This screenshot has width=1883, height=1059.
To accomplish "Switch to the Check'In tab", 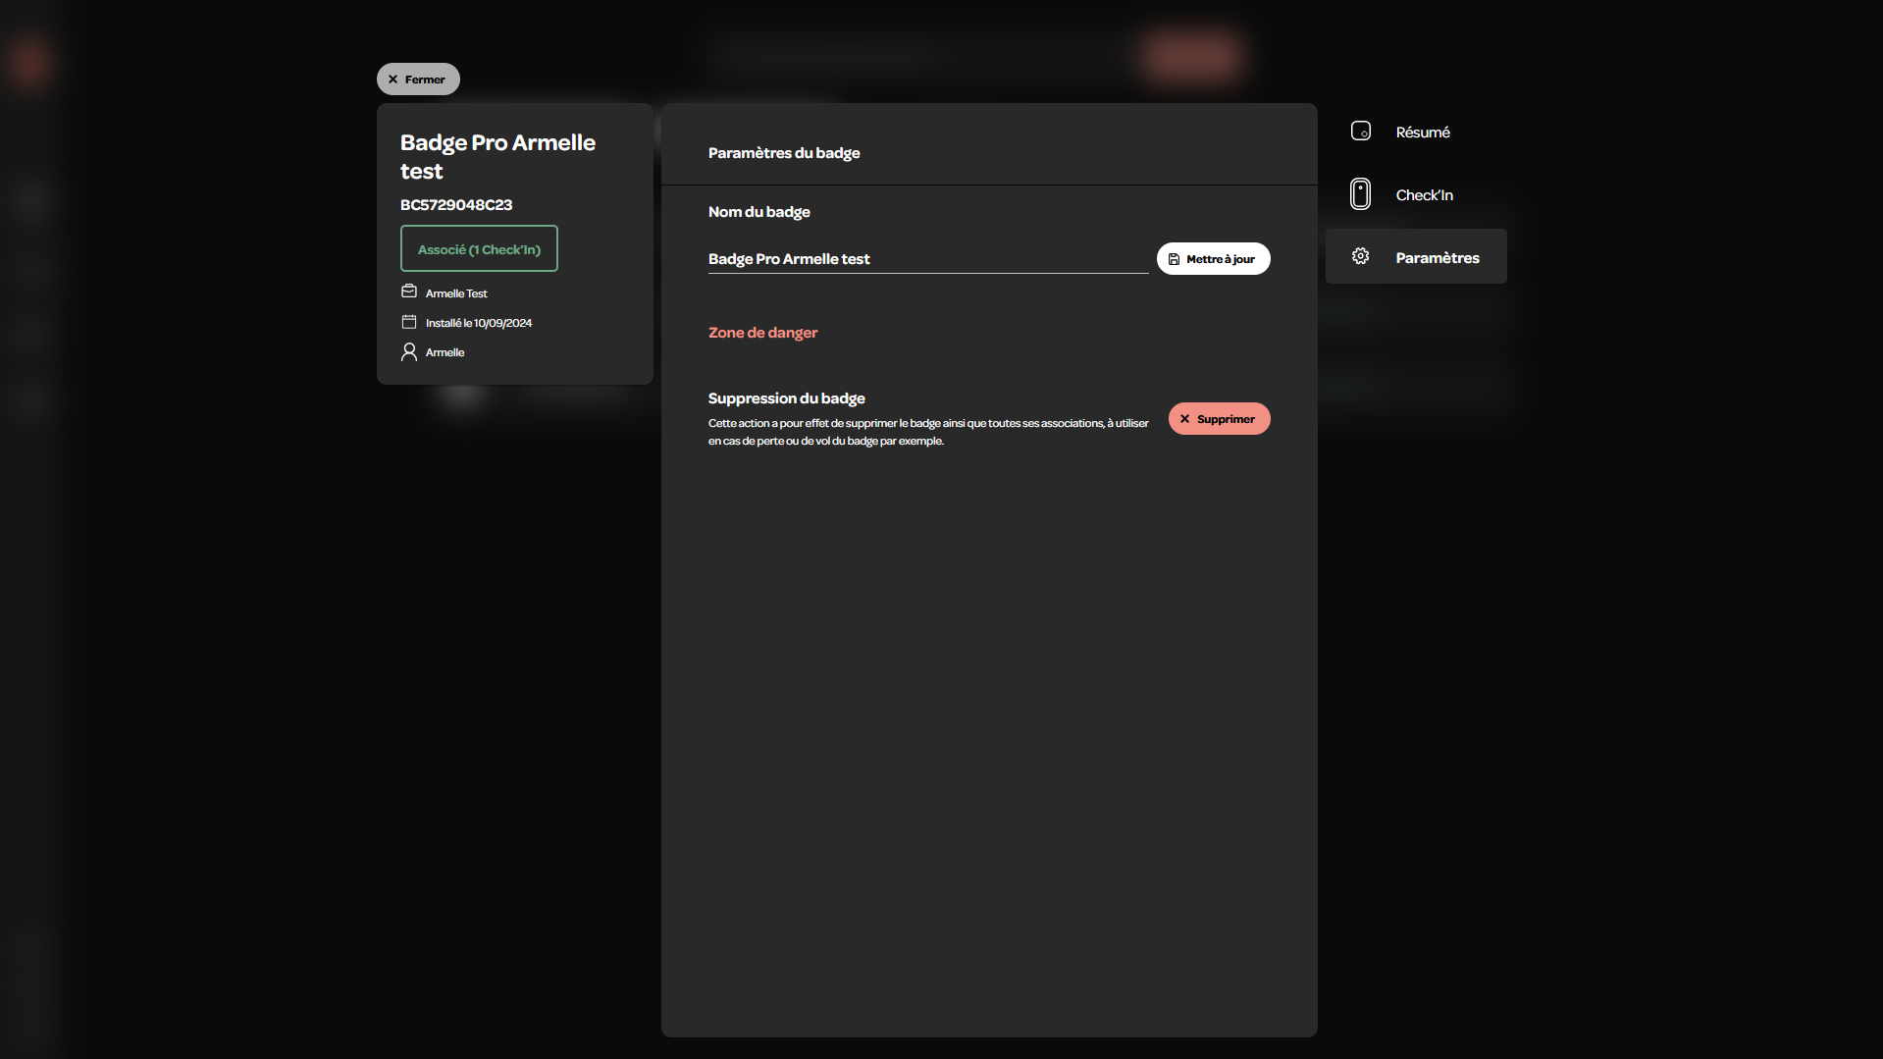I will coord(1416,194).
